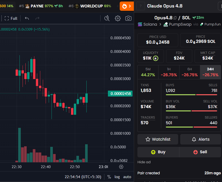Click the Pair created 23m ago row
This screenshot has height=182, width=222.
coord(179,173)
